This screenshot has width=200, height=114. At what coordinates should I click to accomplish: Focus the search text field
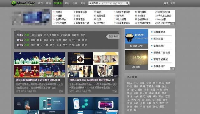tap(113, 3)
